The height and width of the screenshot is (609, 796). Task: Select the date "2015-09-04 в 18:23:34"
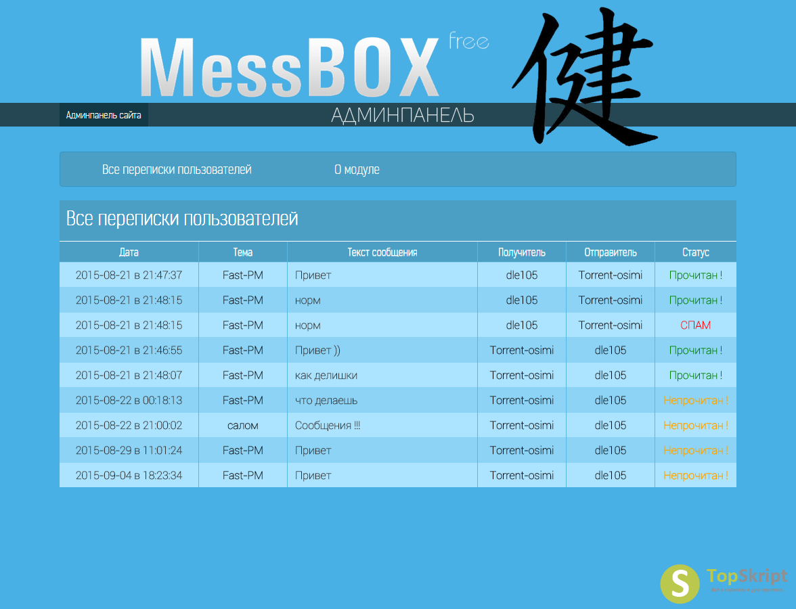[129, 476]
